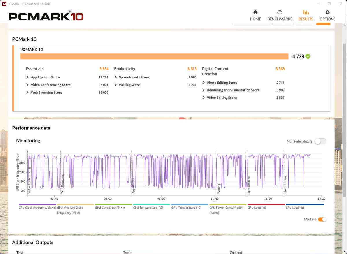Click the Video Conferencing chart marker

pos(29,180)
